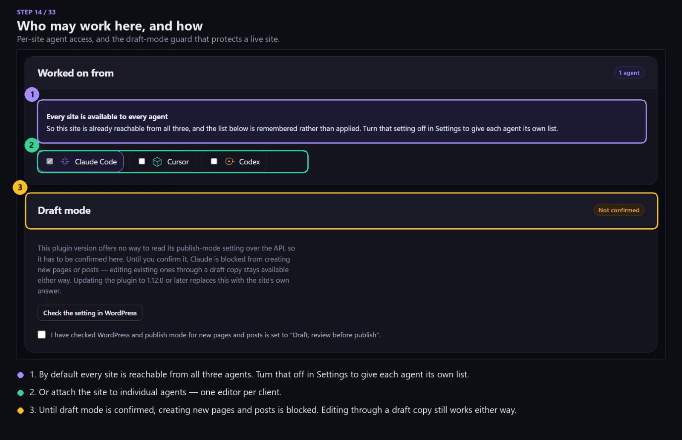
Task: Click the 'Worked on from' heading
Action: pos(76,73)
